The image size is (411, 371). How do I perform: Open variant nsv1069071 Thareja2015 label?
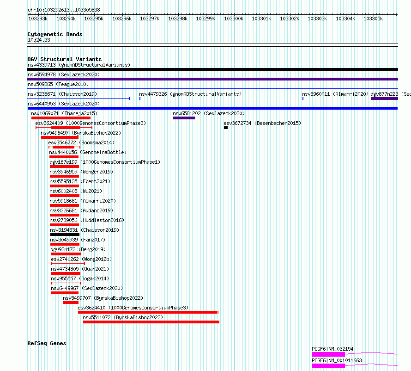click(x=64, y=113)
